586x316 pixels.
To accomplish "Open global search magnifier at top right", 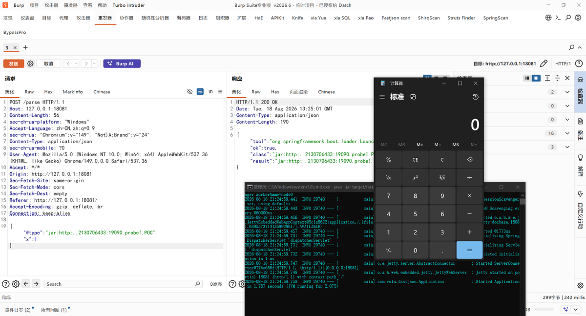I will click(568, 18).
